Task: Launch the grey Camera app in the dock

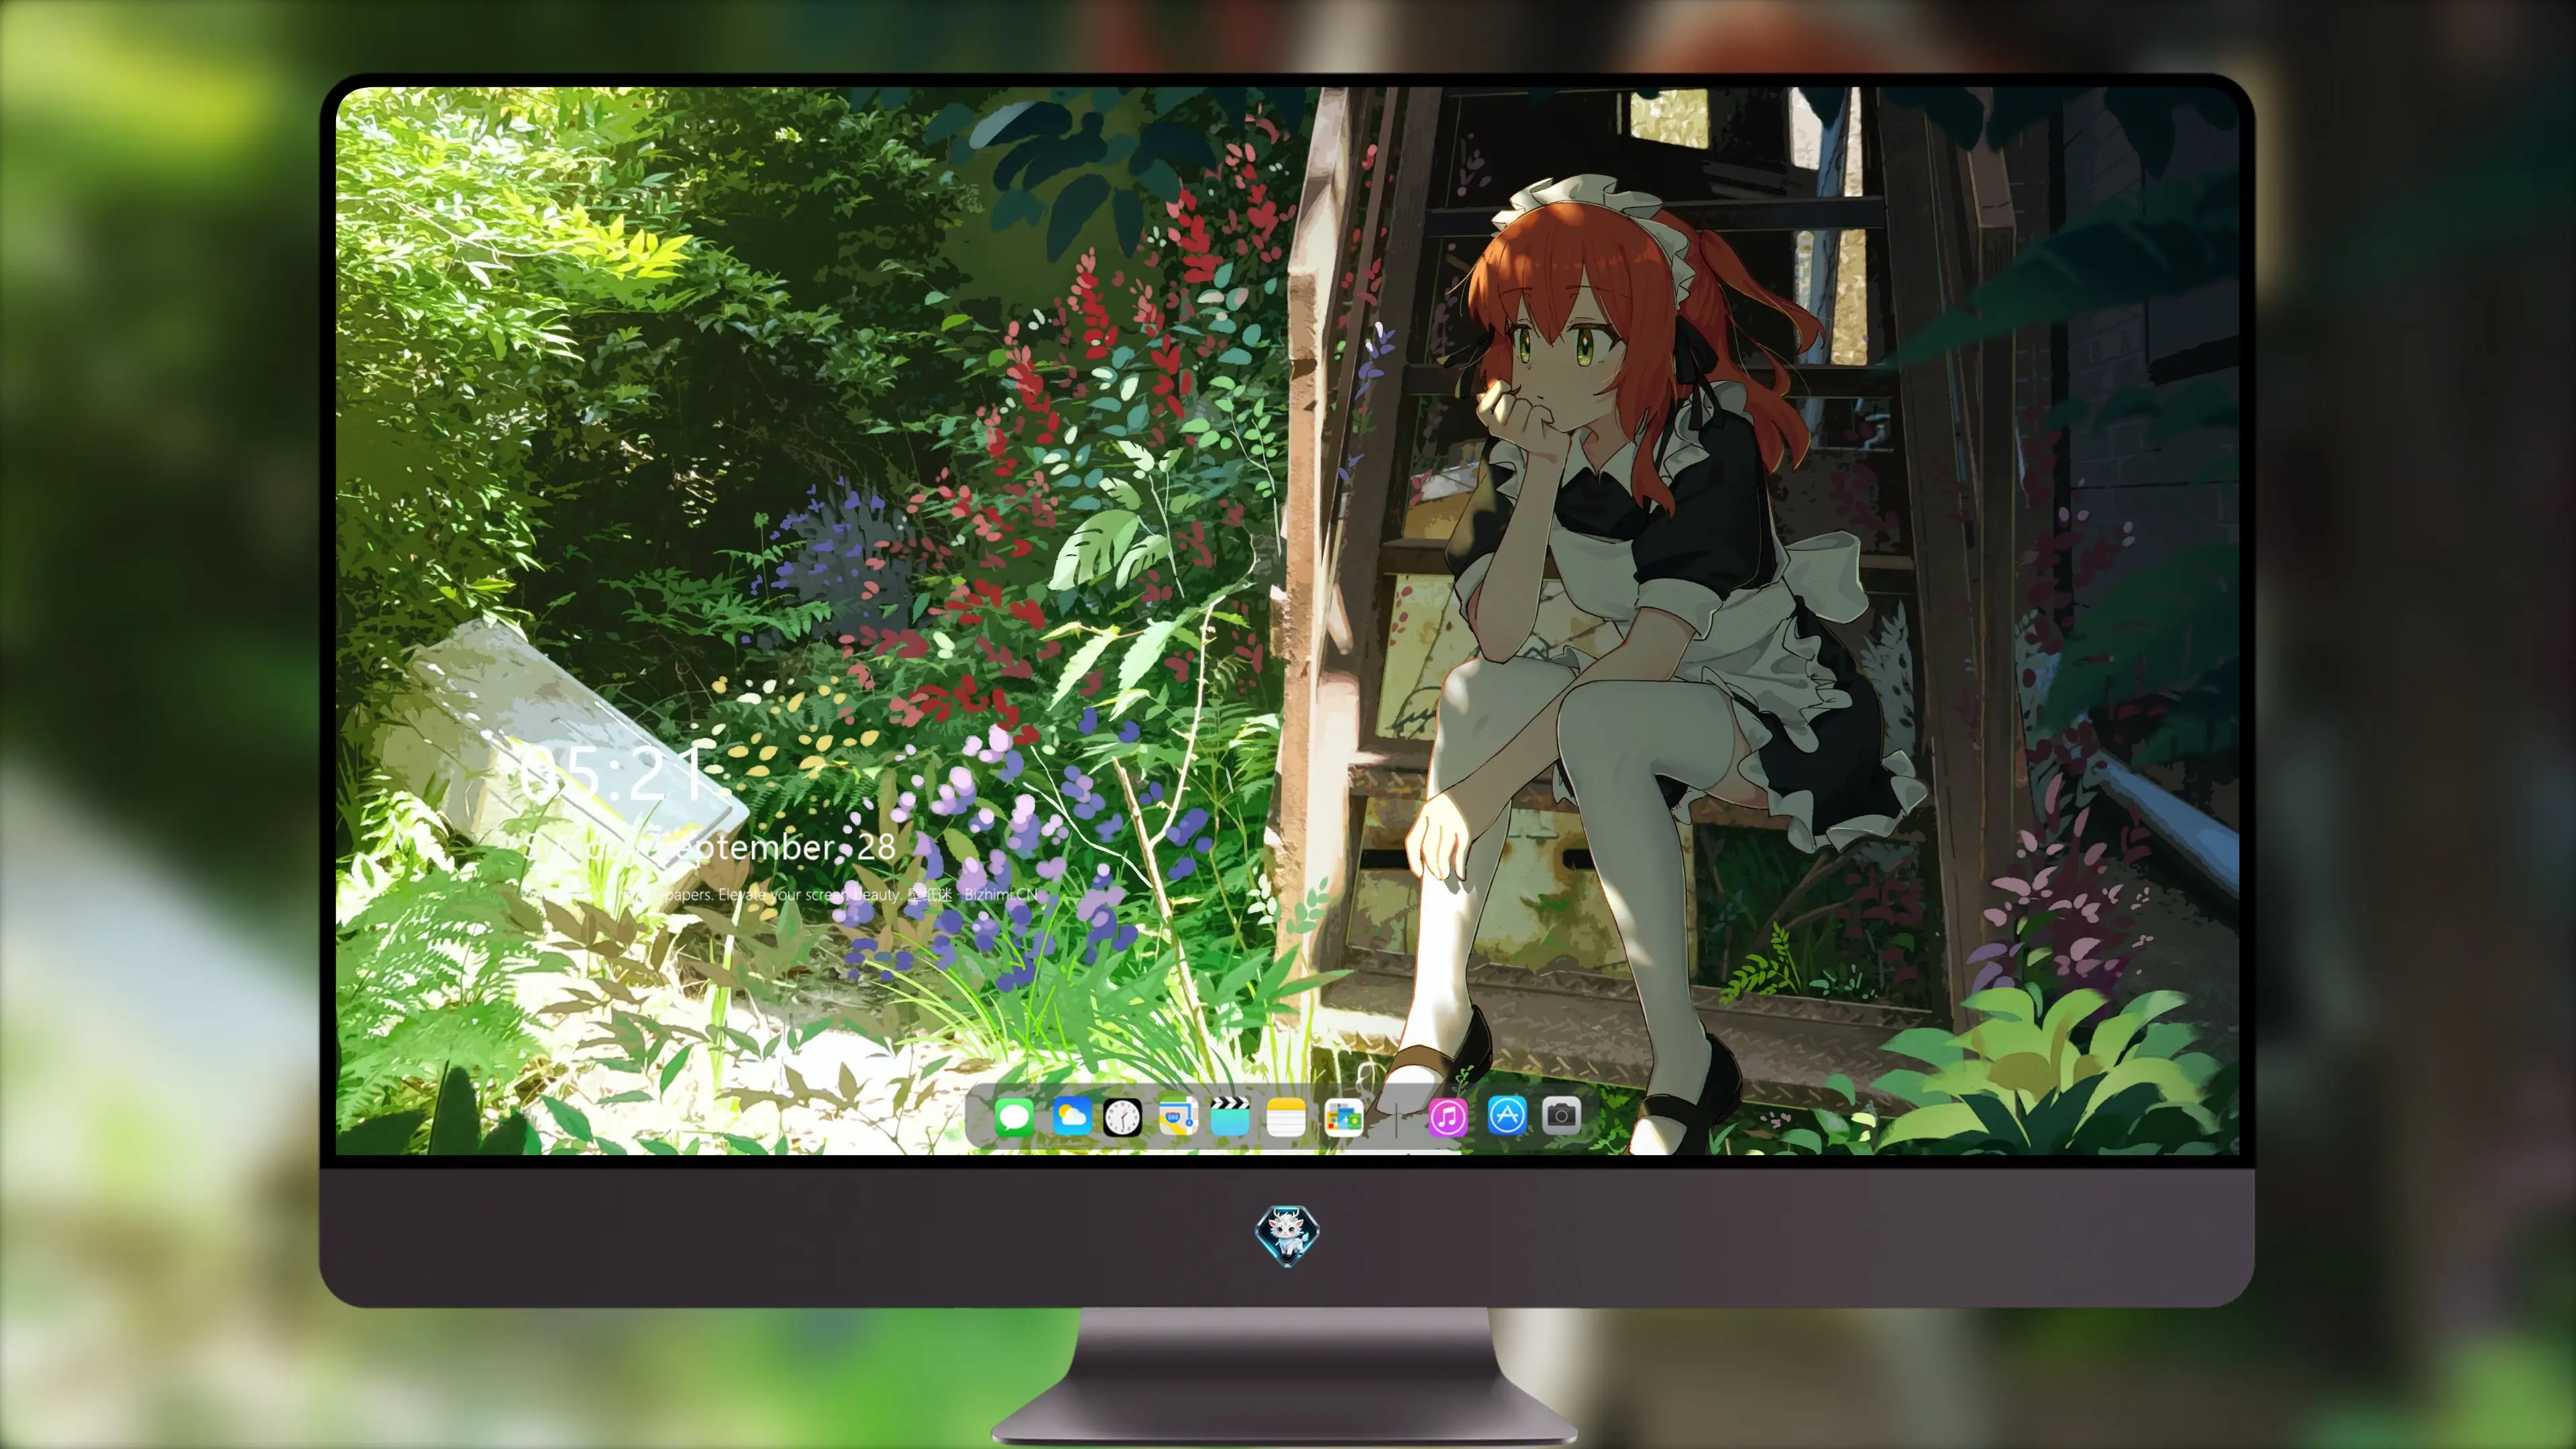Action: click(1561, 1116)
